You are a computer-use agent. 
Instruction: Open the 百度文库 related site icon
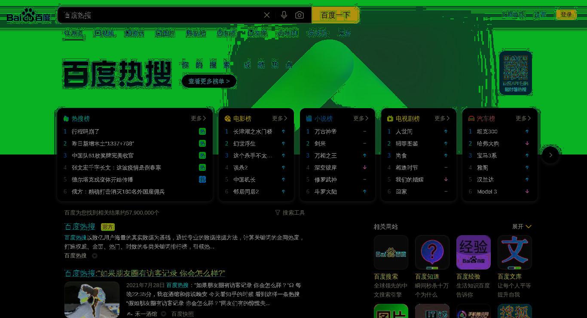click(x=515, y=252)
